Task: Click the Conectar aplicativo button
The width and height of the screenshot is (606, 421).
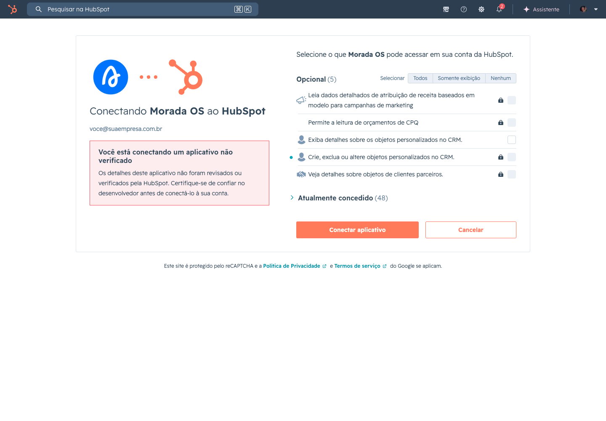Action: [357, 230]
